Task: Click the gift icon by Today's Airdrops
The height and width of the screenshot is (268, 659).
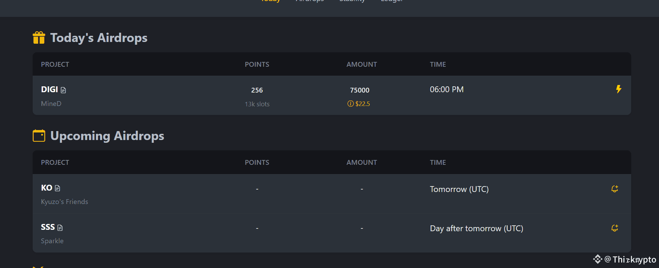Action: point(39,37)
